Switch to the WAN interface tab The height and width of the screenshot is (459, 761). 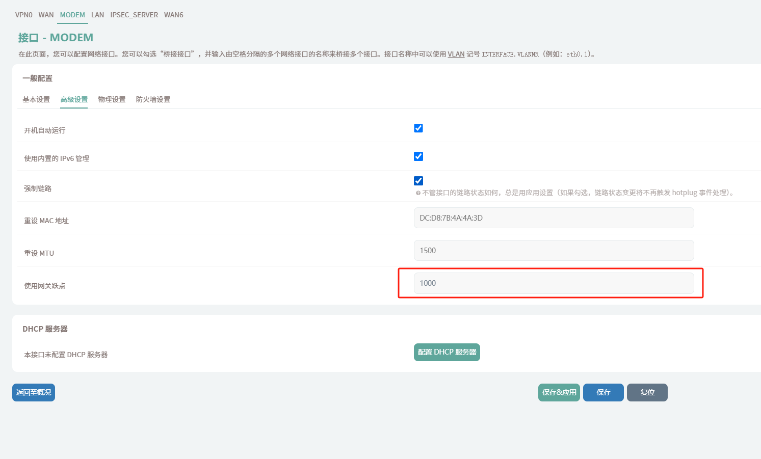click(46, 15)
